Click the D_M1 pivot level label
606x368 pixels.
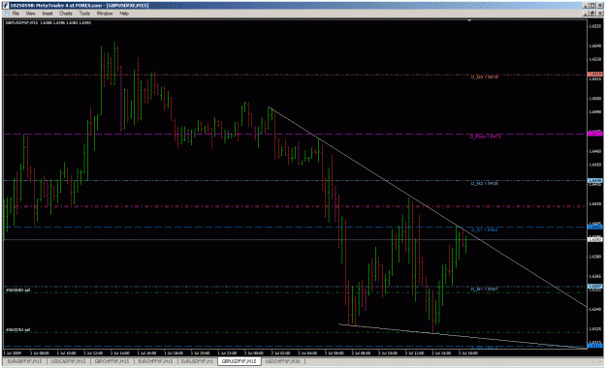click(x=484, y=289)
